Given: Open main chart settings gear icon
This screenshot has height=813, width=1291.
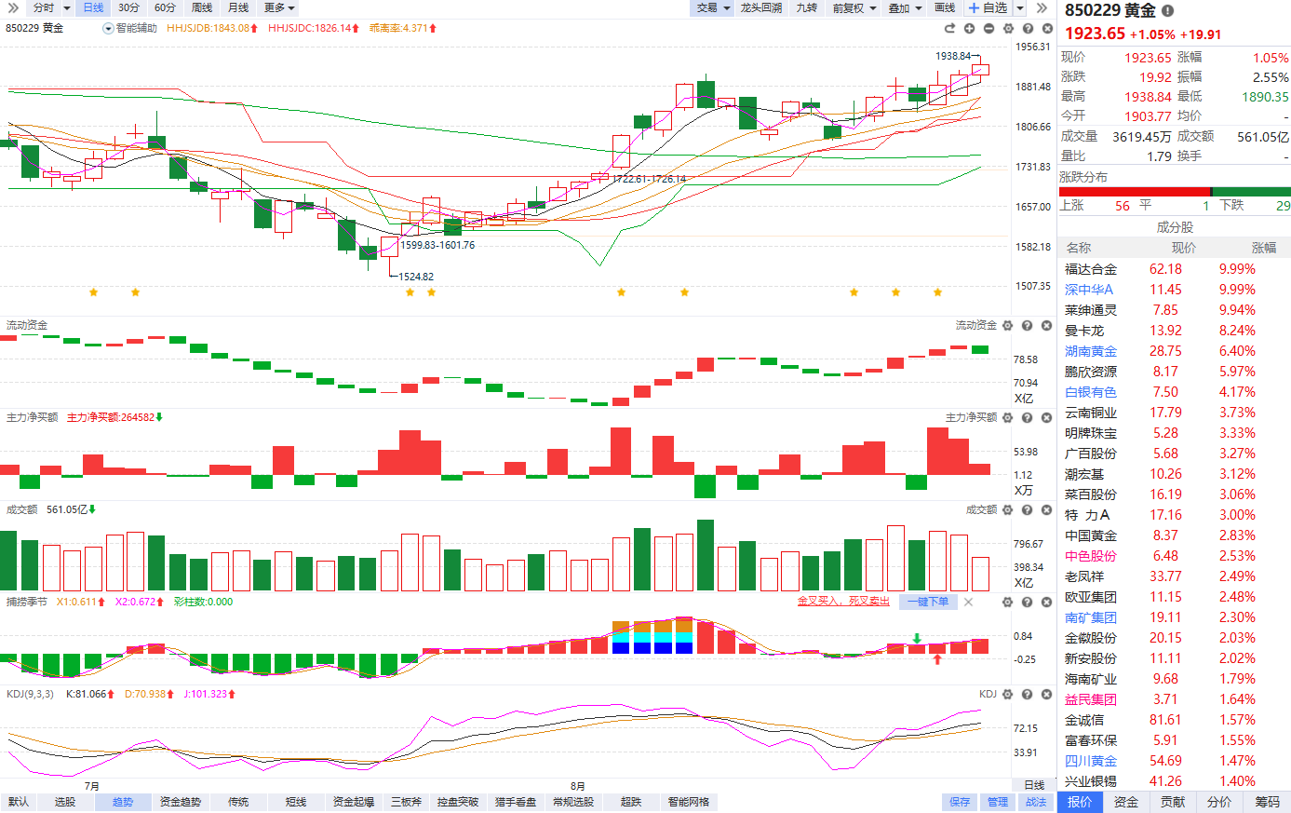Looking at the screenshot, I should pyautogui.click(x=1008, y=29).
